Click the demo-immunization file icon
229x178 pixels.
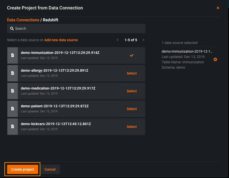12,55
